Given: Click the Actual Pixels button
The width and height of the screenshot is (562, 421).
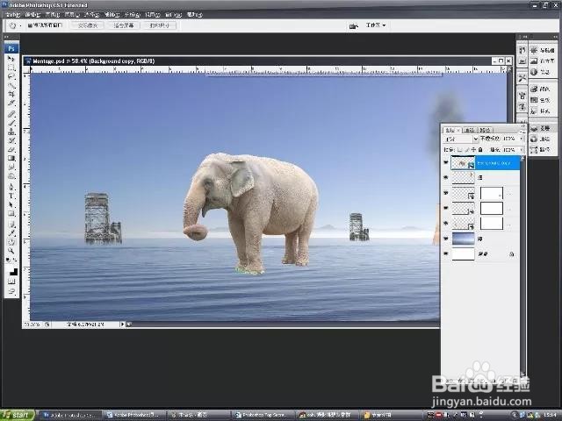Looking at the screenshot, I should [x=88, y=25].
